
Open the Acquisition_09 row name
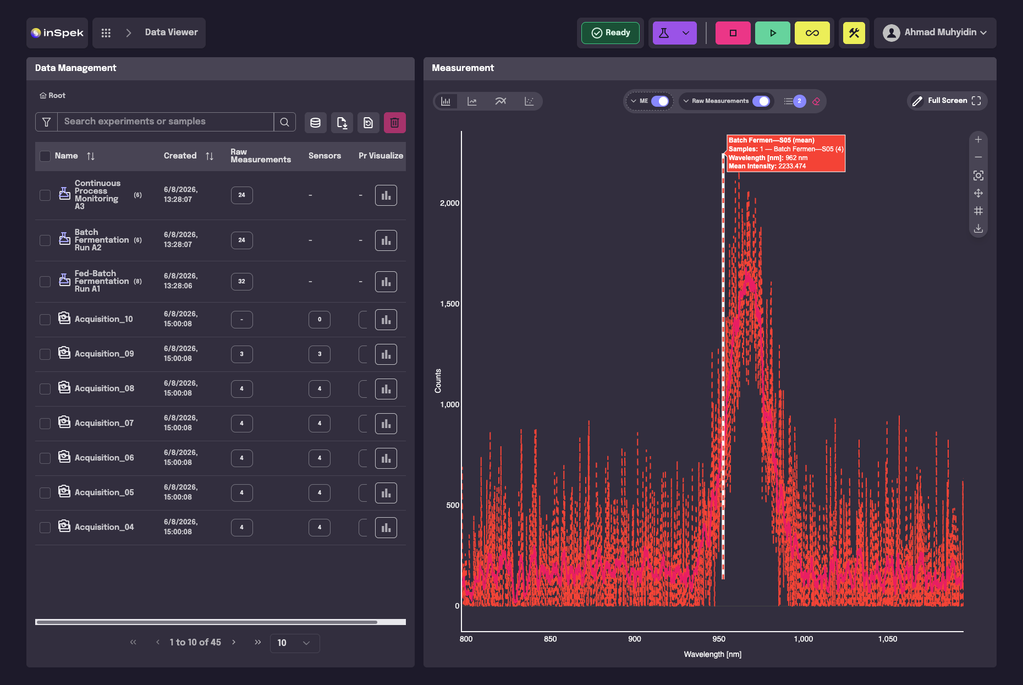pyautogui.click(x=104, y=354)
